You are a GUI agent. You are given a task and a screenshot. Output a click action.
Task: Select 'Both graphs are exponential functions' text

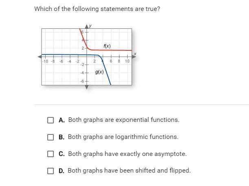pyautogui.click(x=124, y=120)
